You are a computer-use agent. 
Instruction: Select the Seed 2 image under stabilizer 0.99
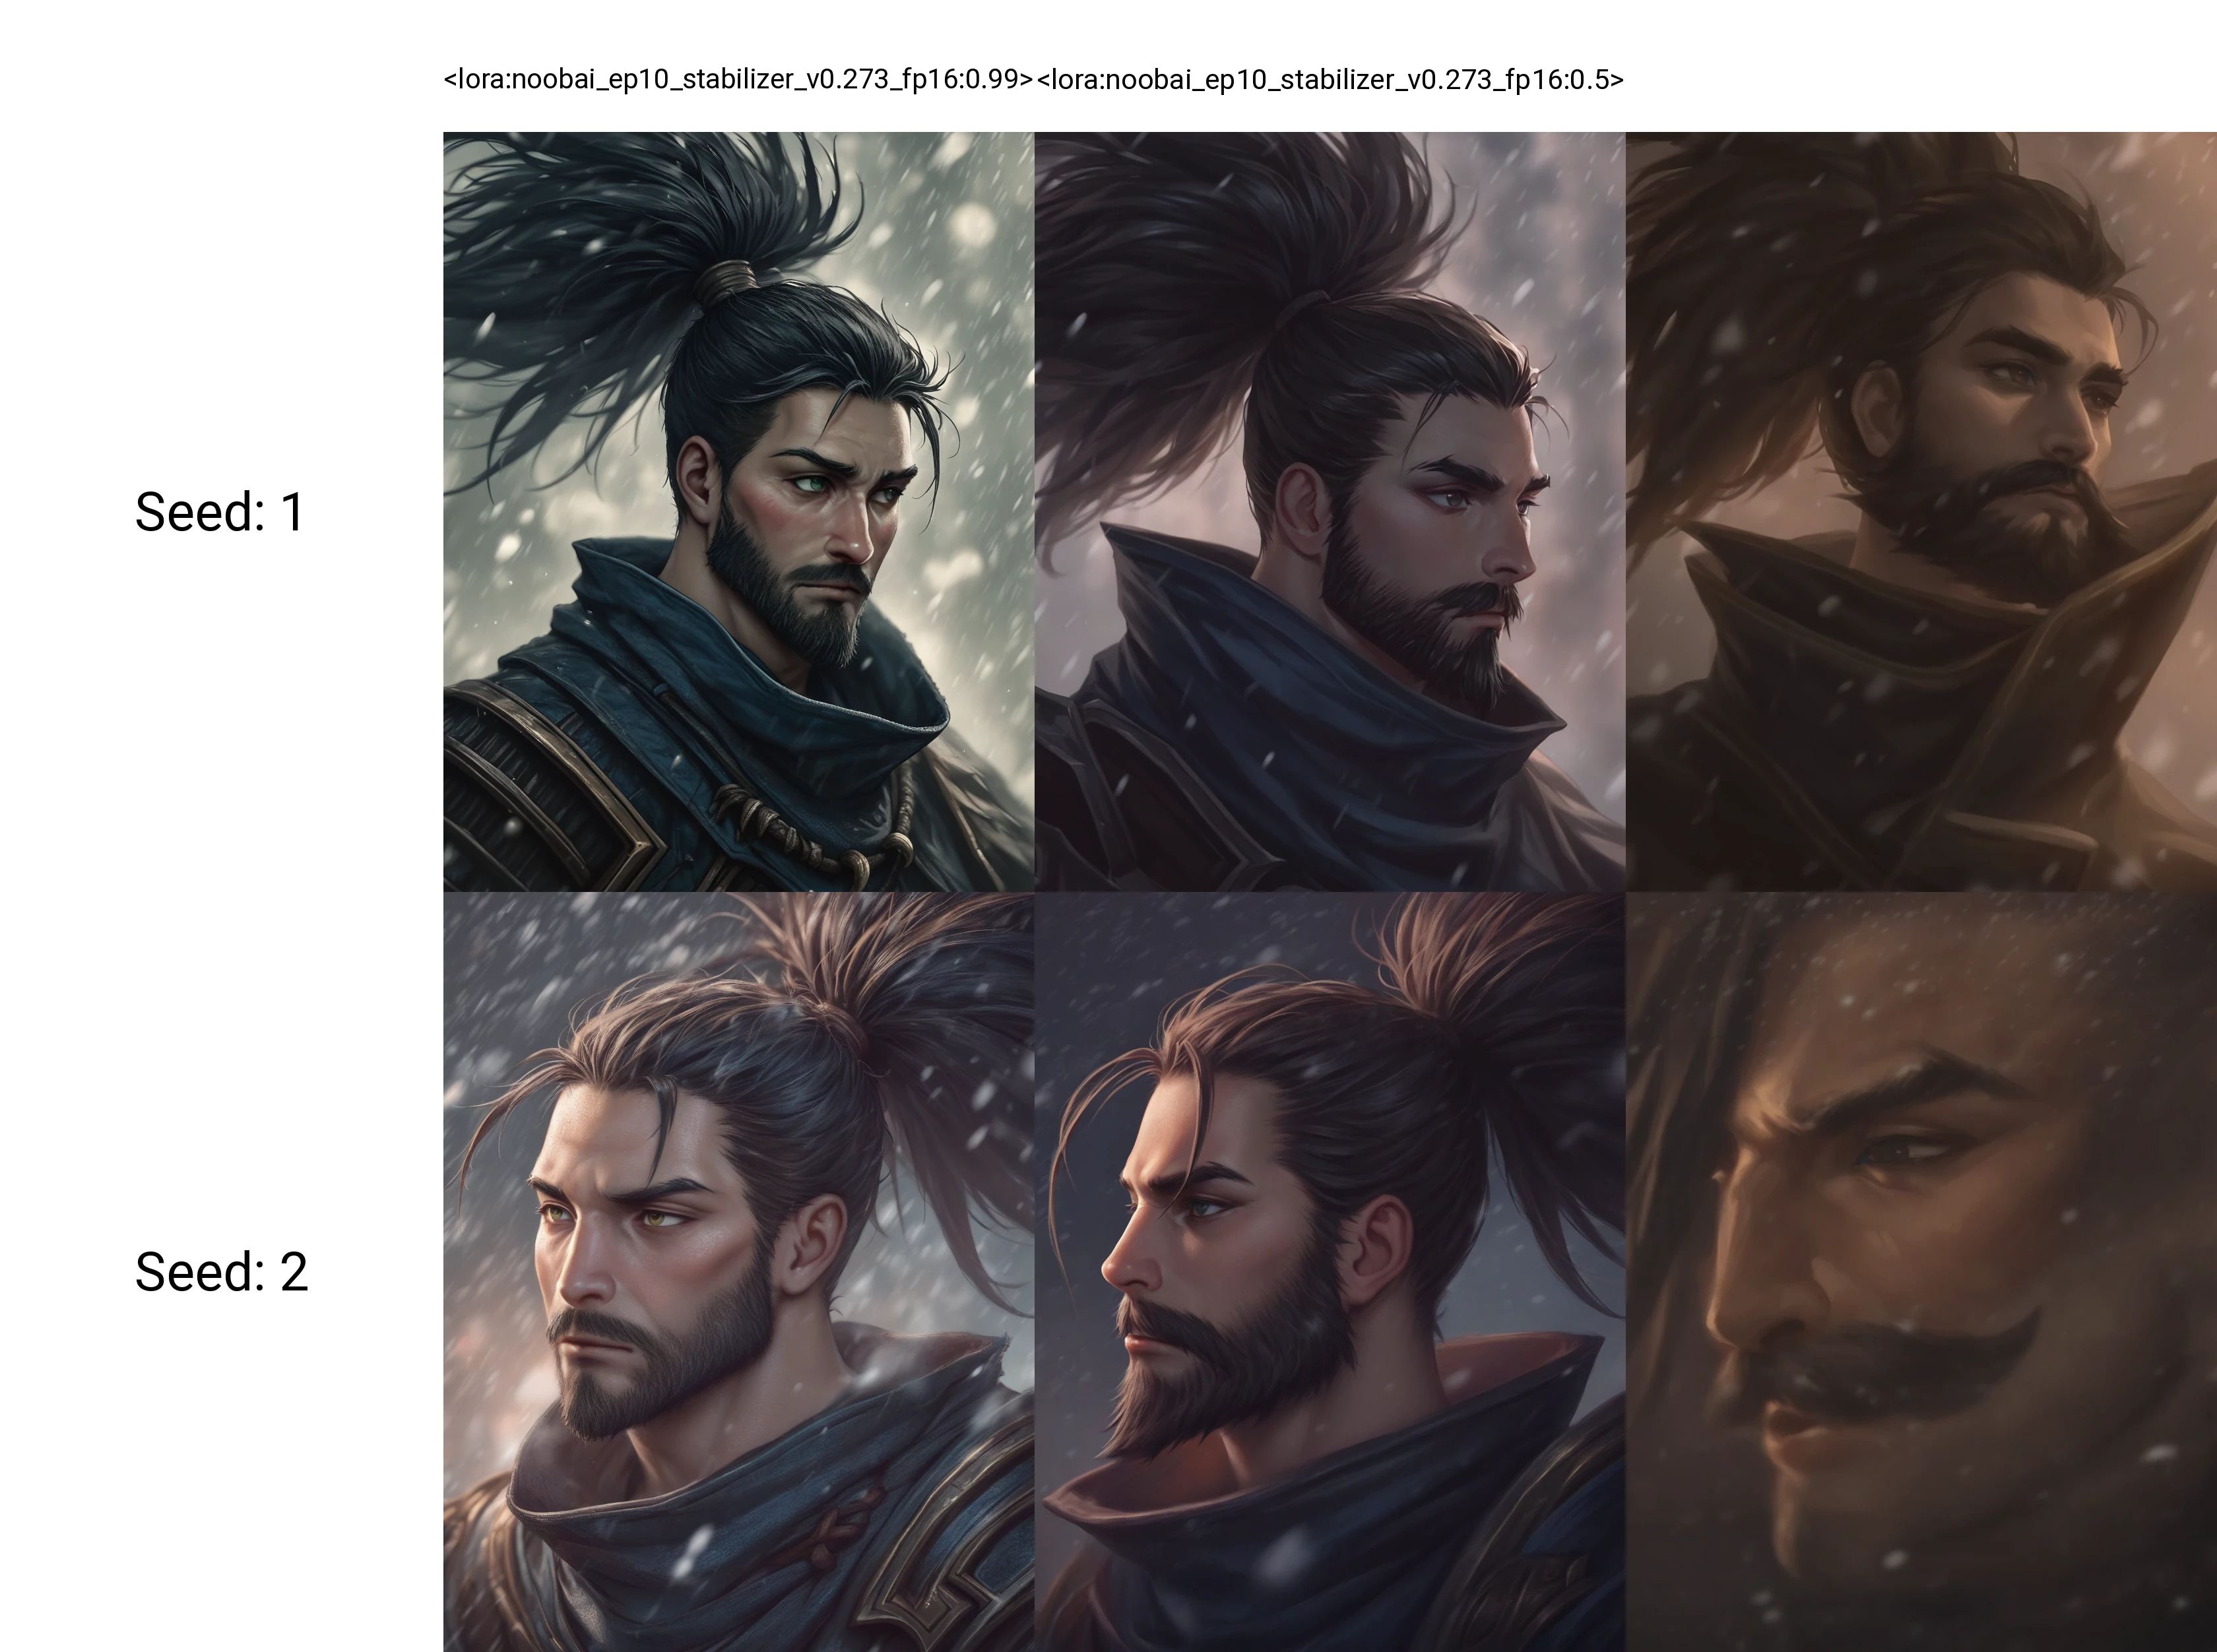[x=739, y=1272]
